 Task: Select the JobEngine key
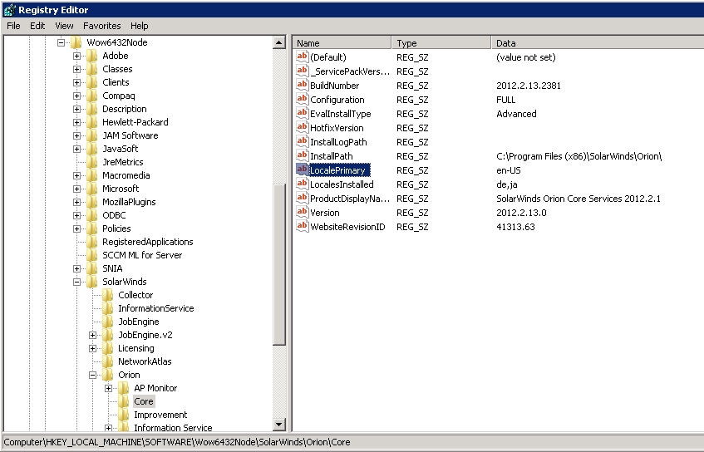tap(138, 322)
